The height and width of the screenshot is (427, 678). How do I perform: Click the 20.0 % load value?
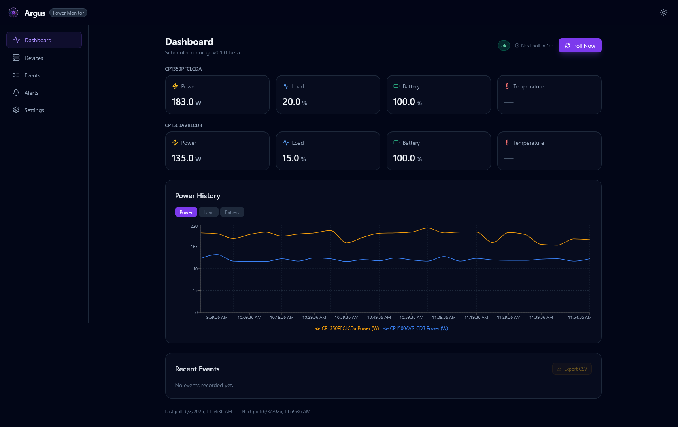click(295, 102)
